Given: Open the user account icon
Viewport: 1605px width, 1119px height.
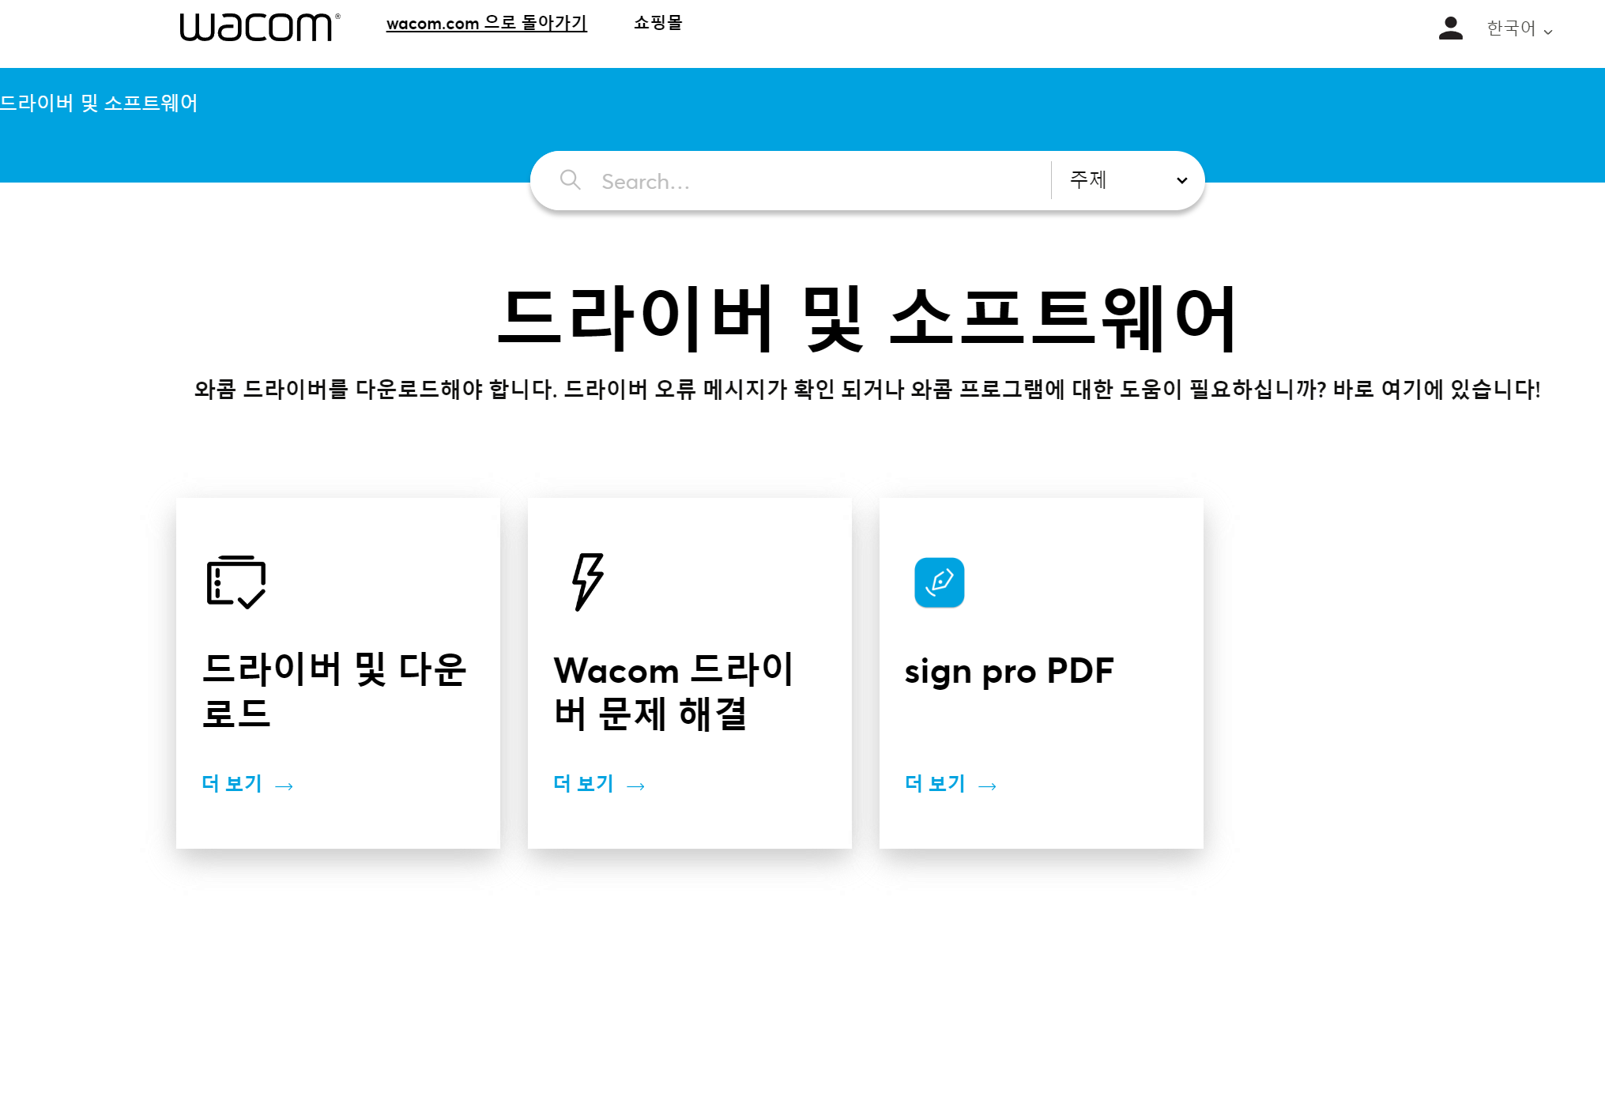Looking at the screenshot, I should click(1450, 28).
